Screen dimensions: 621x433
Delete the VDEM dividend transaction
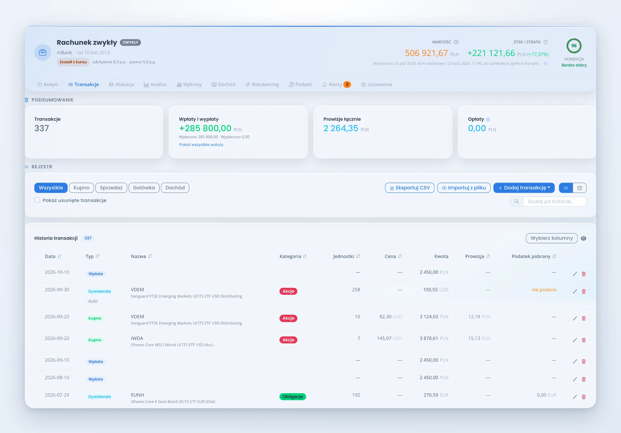point(584,291)
